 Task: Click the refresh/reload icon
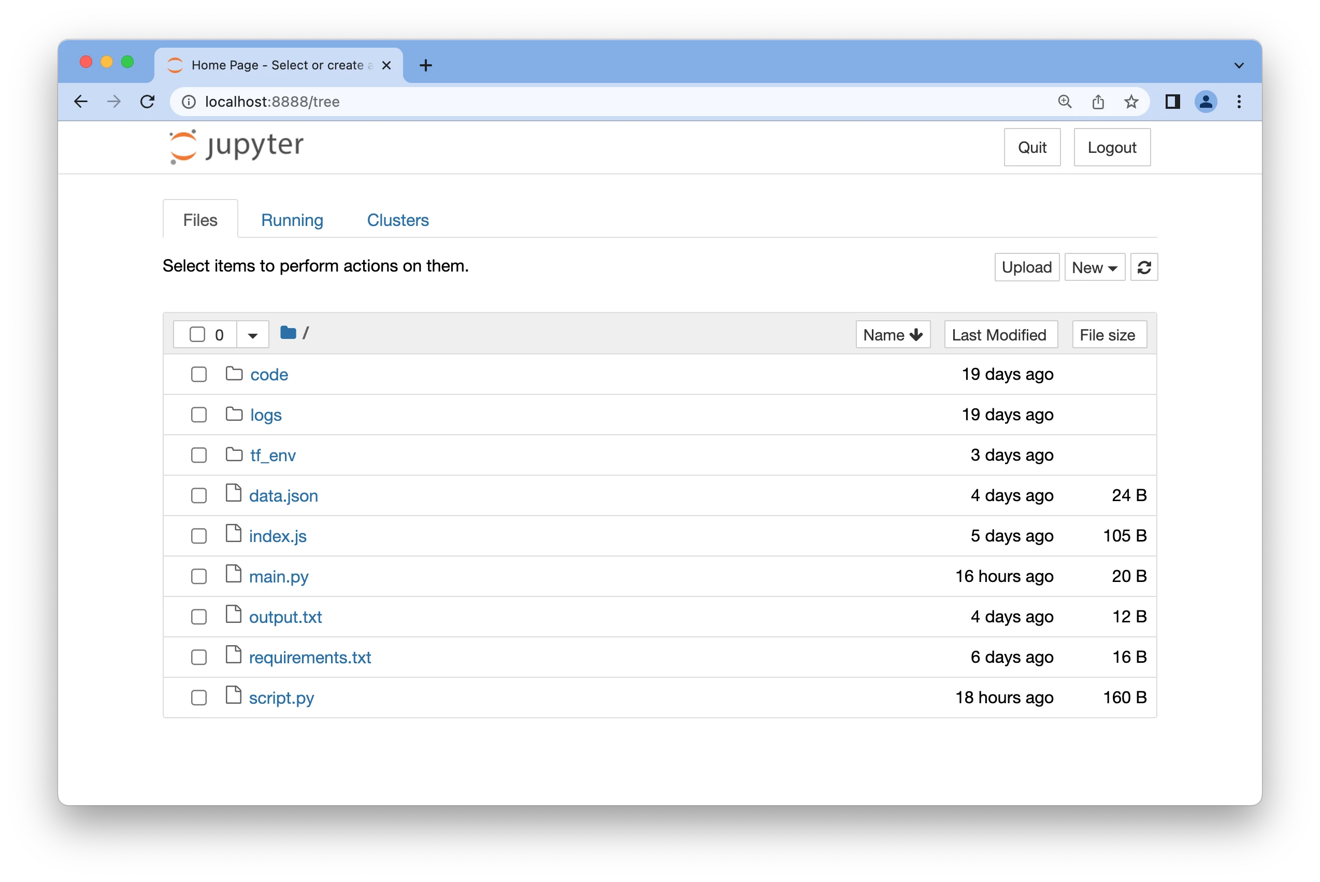coord(1144,267)
